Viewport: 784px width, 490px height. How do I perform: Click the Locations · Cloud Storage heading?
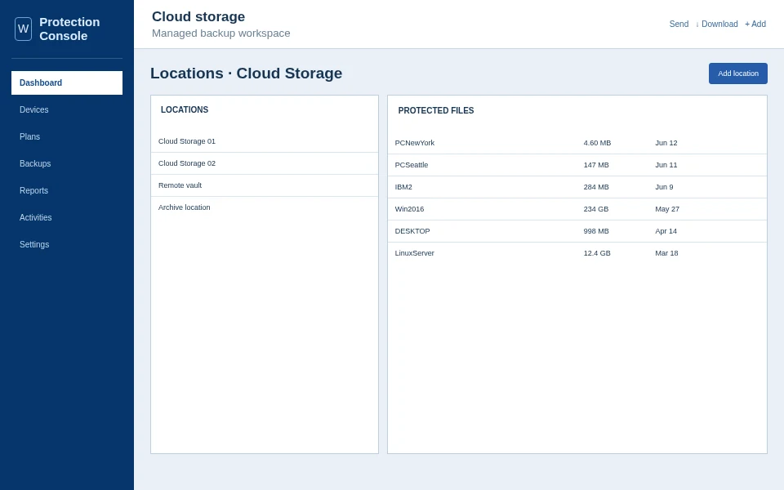click(x=247, y=73)
